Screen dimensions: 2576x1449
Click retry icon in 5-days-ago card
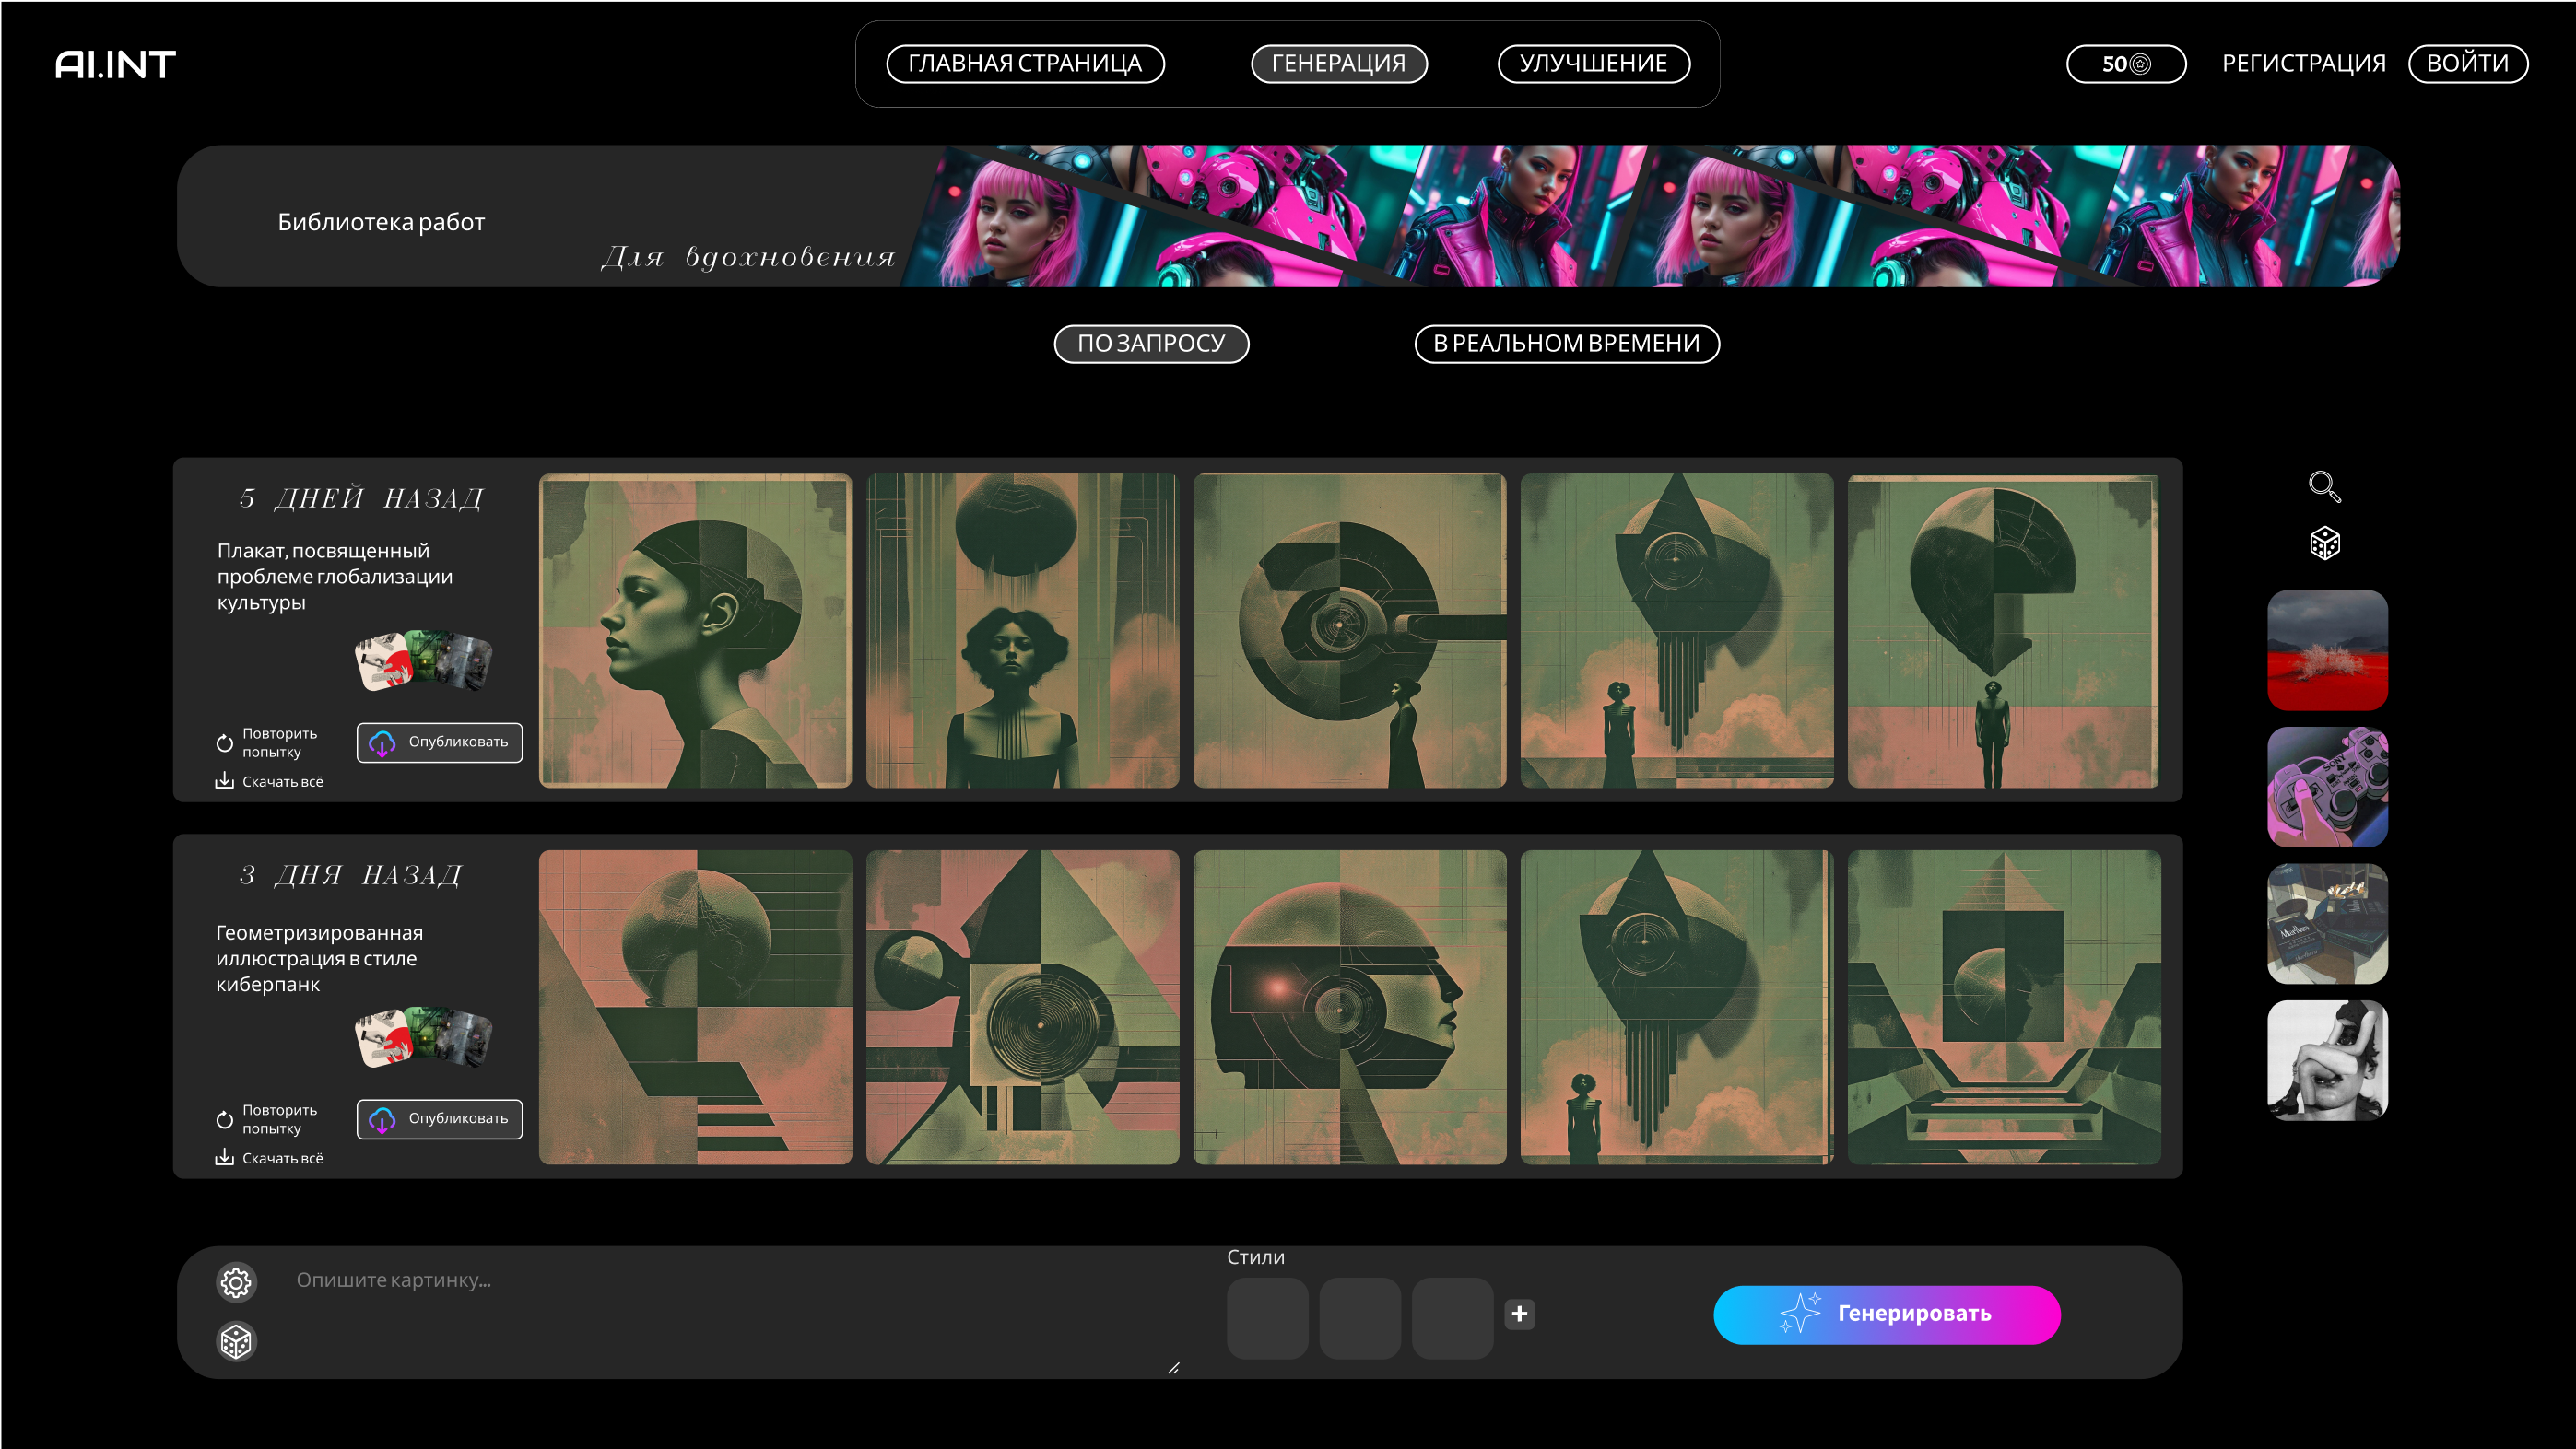(224, 742)
